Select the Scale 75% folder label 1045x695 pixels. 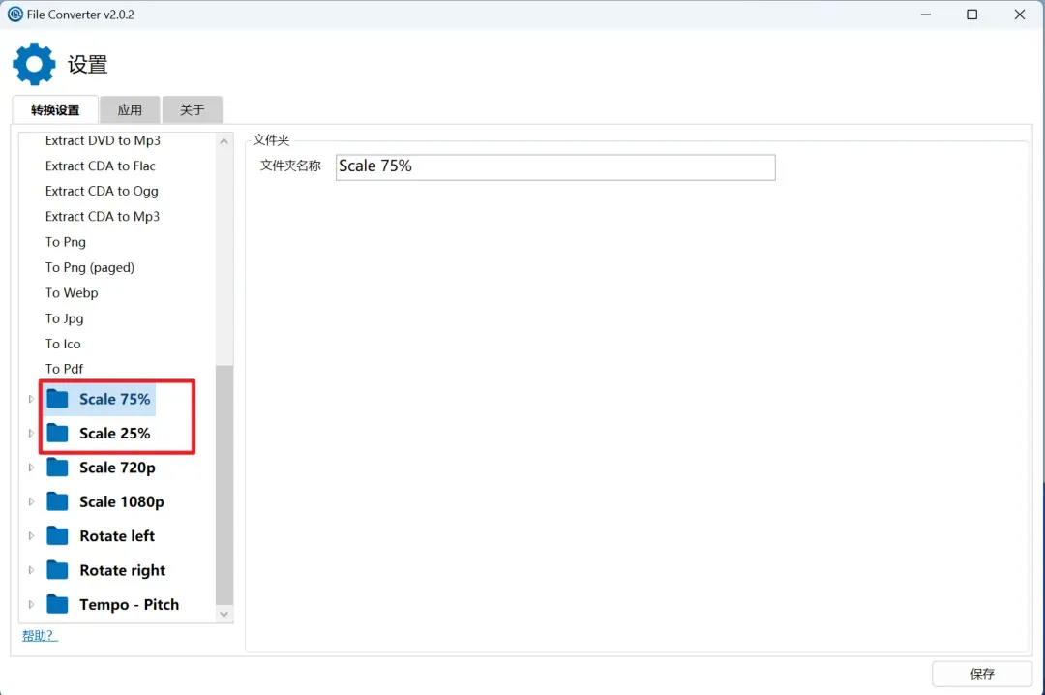coord(114,399)
